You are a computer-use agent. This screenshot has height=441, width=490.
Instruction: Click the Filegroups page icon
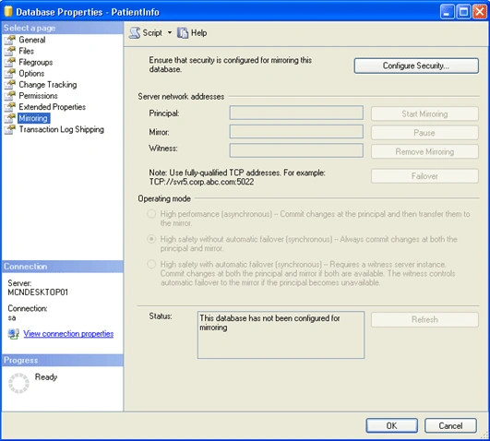pyautogui.click(x=10, y=62)
